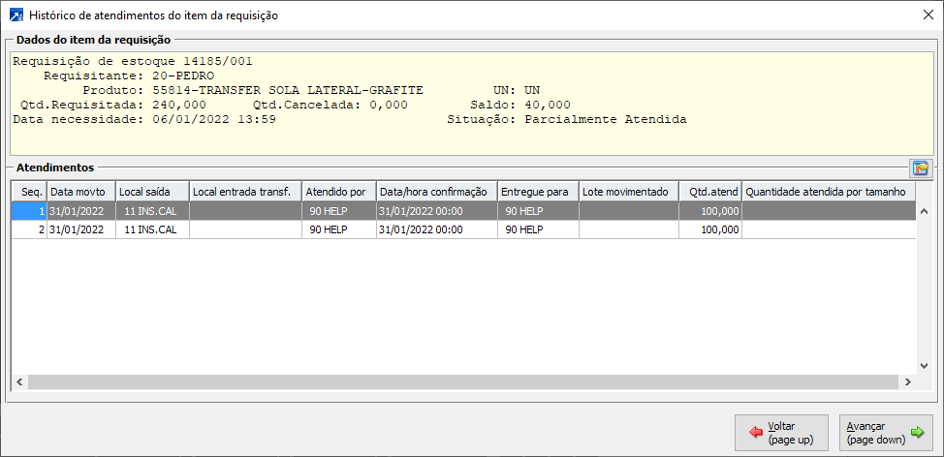Click the application icon in title bar
Screen dimensions: 944x457
point(17,15)
